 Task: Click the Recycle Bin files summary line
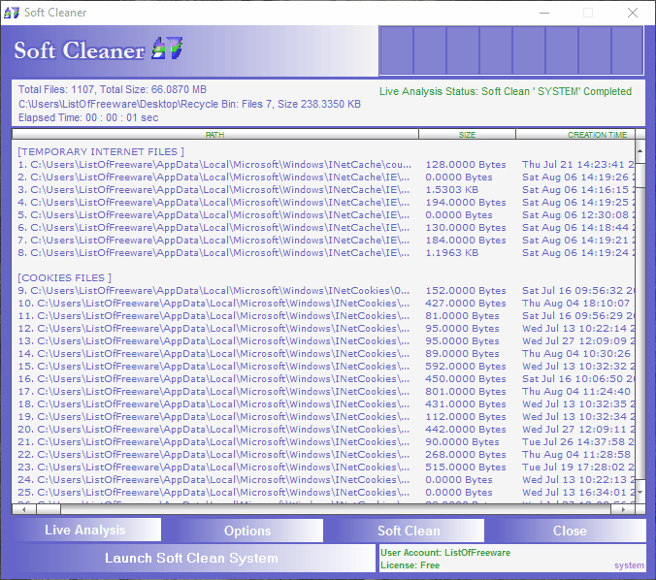[189, 104]
